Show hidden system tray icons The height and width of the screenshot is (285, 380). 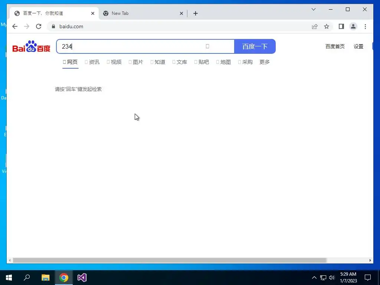click(x=314, y=278)
